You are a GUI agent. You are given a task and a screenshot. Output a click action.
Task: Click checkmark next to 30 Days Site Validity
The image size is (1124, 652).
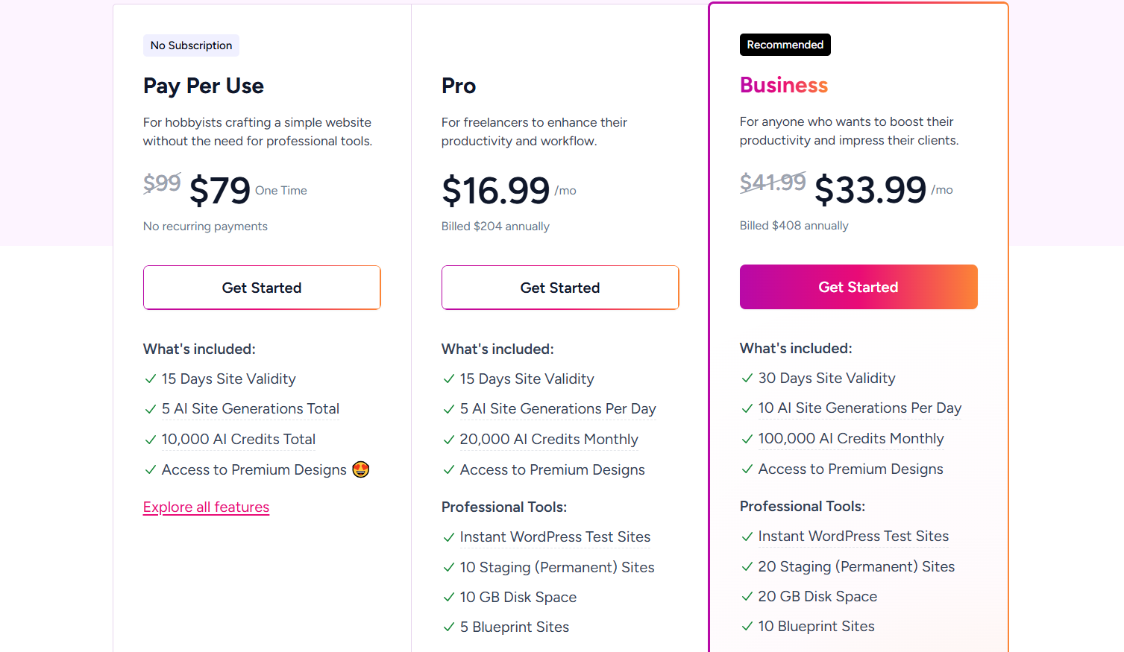(x=747, y=379)
